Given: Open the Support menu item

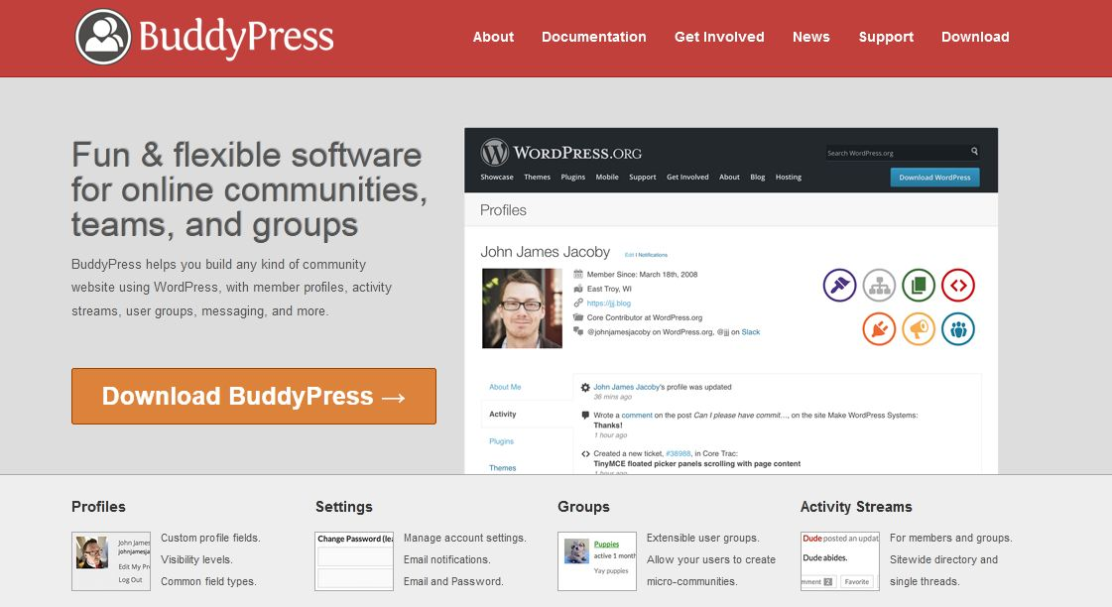Looking at the screenshot, I should pyautogui.click(x=886, y=37).
